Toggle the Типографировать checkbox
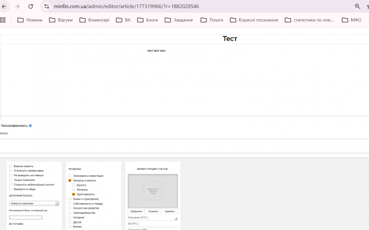 click(30, 126)
